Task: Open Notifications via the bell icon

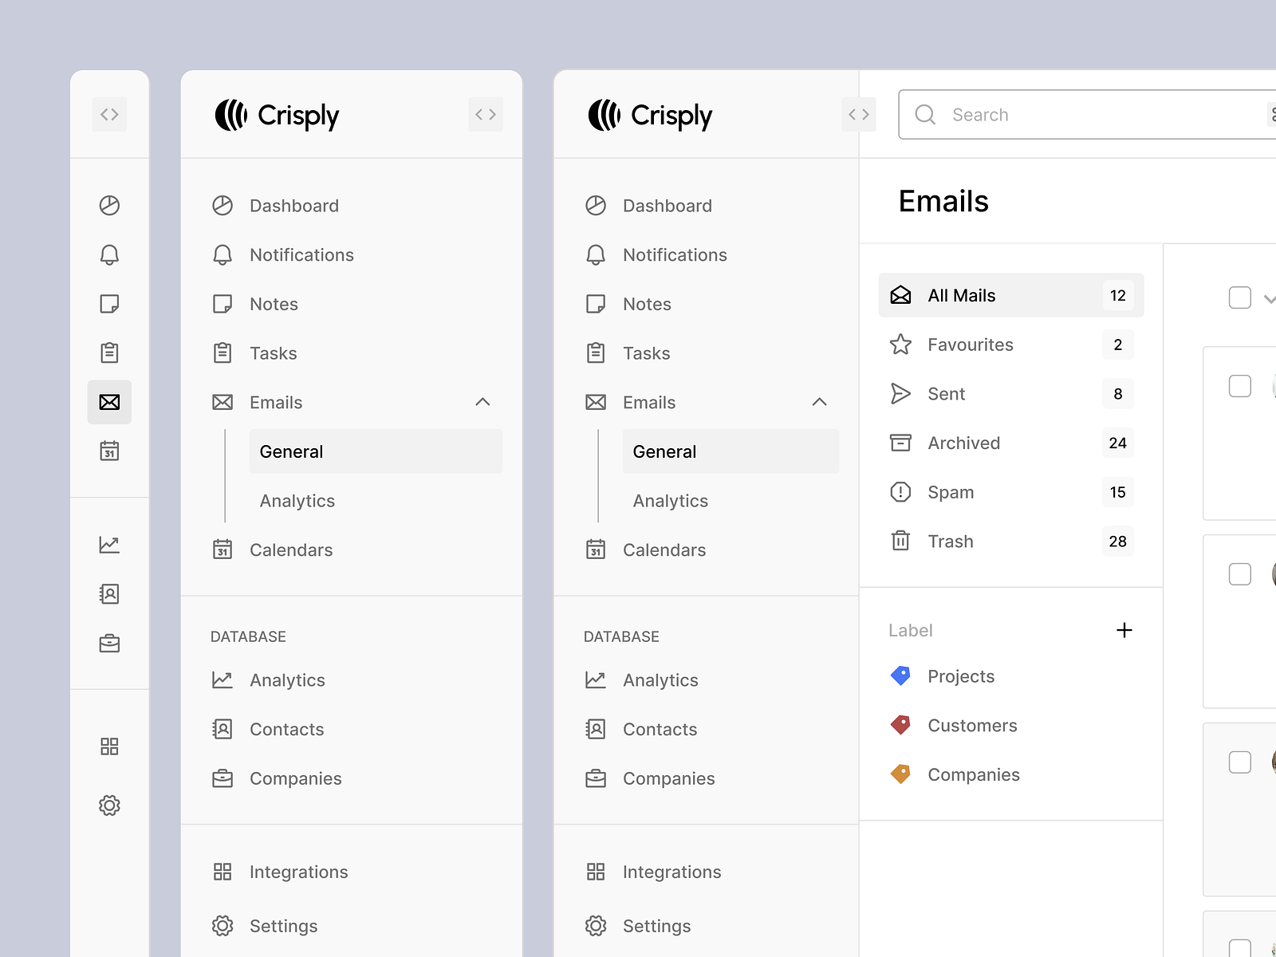Action: pyautogui.click(x=109, y=254)
